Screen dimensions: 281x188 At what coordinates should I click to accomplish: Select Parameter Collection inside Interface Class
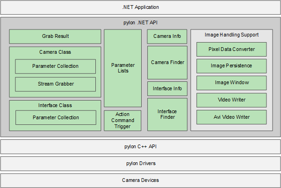coord(56,117)
